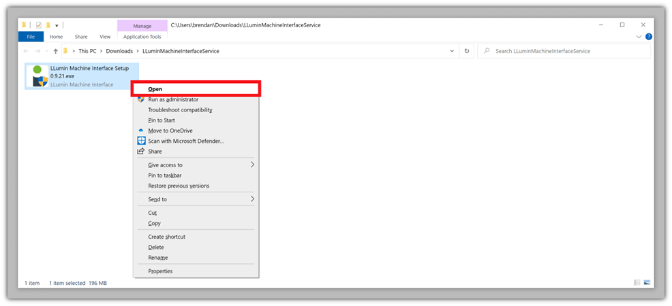Select Open in the context menu
The width and height of the screenshot is (672, 306).
point(155,89)
